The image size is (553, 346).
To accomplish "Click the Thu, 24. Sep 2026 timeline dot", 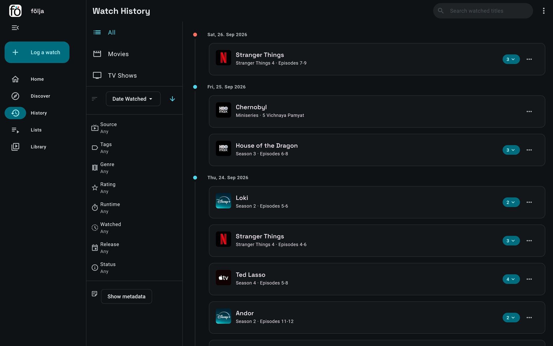I will tap(195, 177).
